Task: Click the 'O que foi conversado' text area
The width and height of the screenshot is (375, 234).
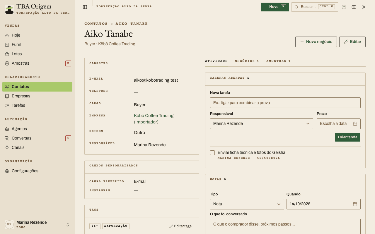Action: 285,227
